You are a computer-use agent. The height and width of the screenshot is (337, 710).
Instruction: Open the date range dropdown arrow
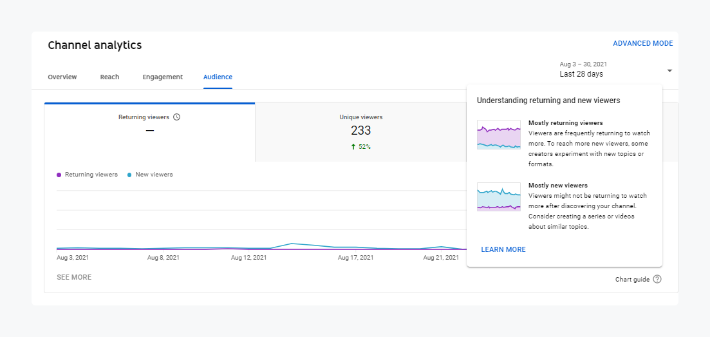[x=669, y=70]
